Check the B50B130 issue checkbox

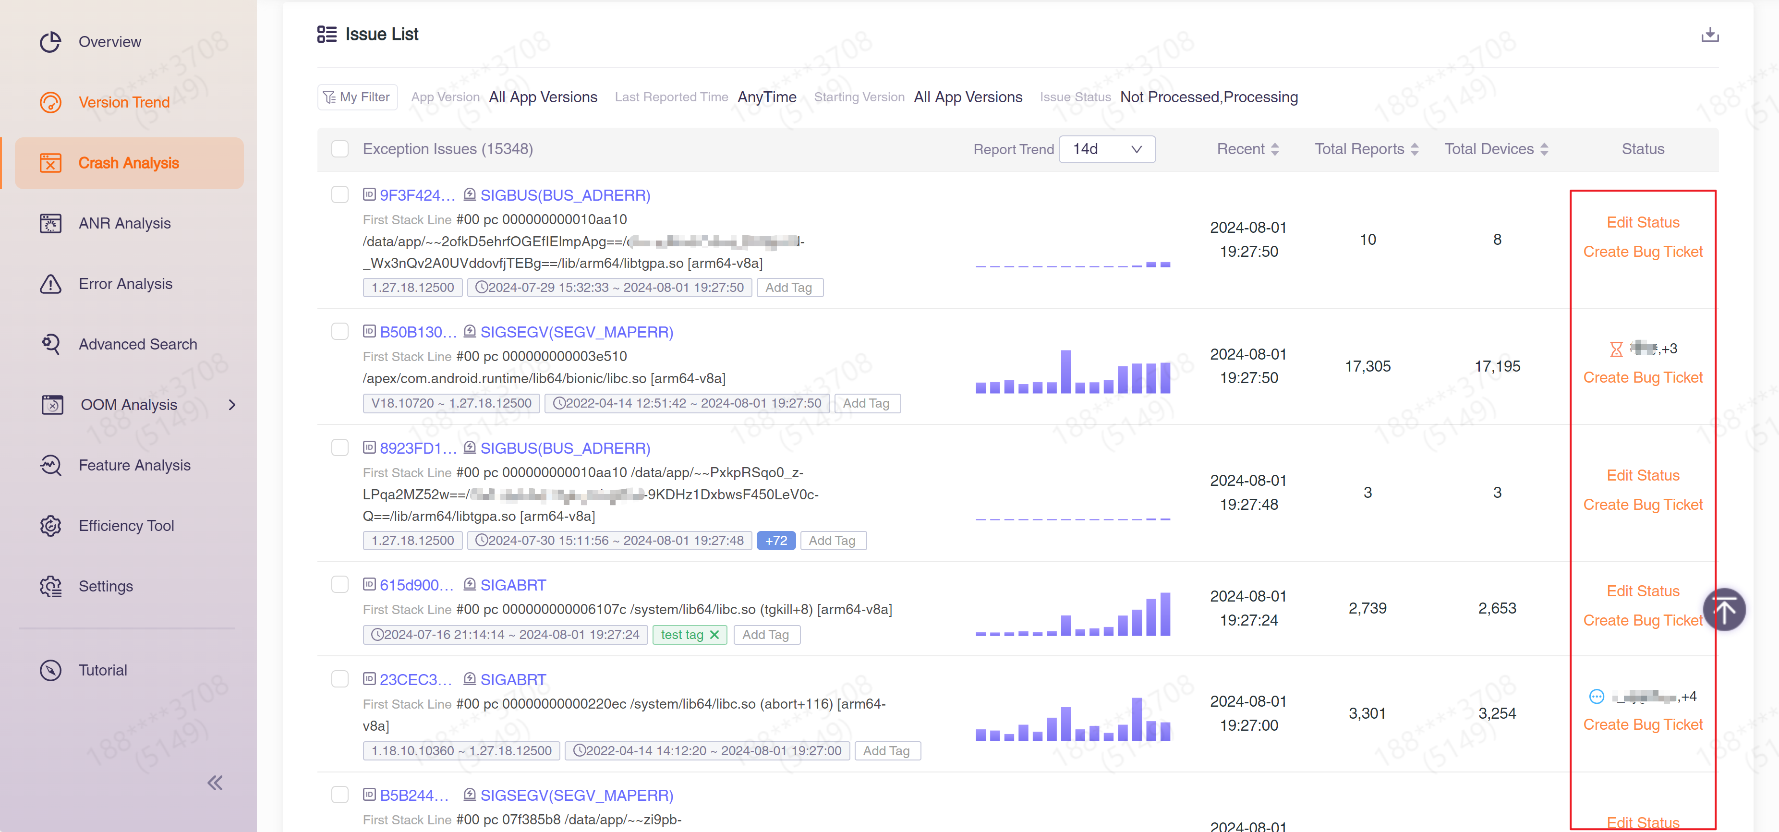point(340,331)
